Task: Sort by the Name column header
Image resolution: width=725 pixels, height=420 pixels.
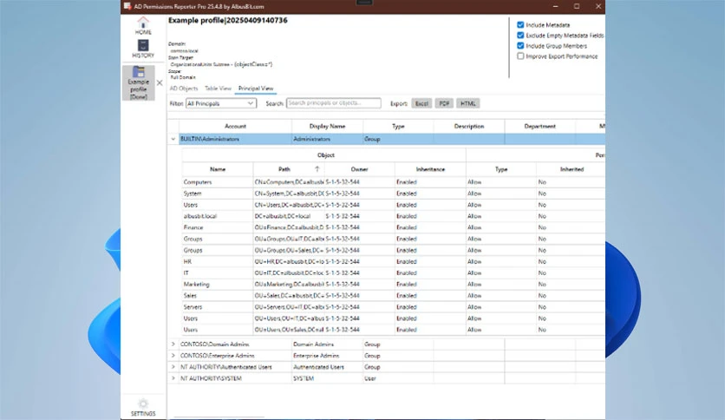Action: pos(218,169)
